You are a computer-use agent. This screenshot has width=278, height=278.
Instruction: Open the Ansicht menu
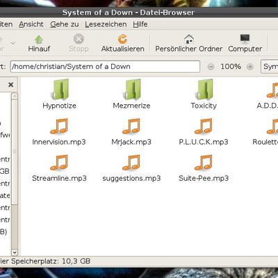[x=31, y=24]
